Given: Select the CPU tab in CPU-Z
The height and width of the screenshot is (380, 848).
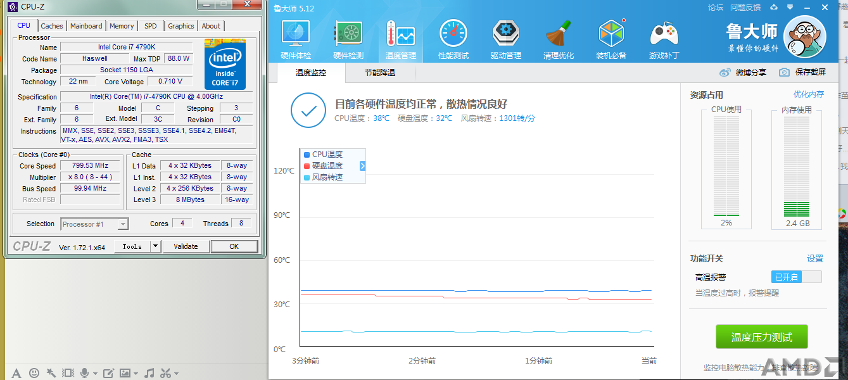Looking at the screenshot, I should point(24,25).
